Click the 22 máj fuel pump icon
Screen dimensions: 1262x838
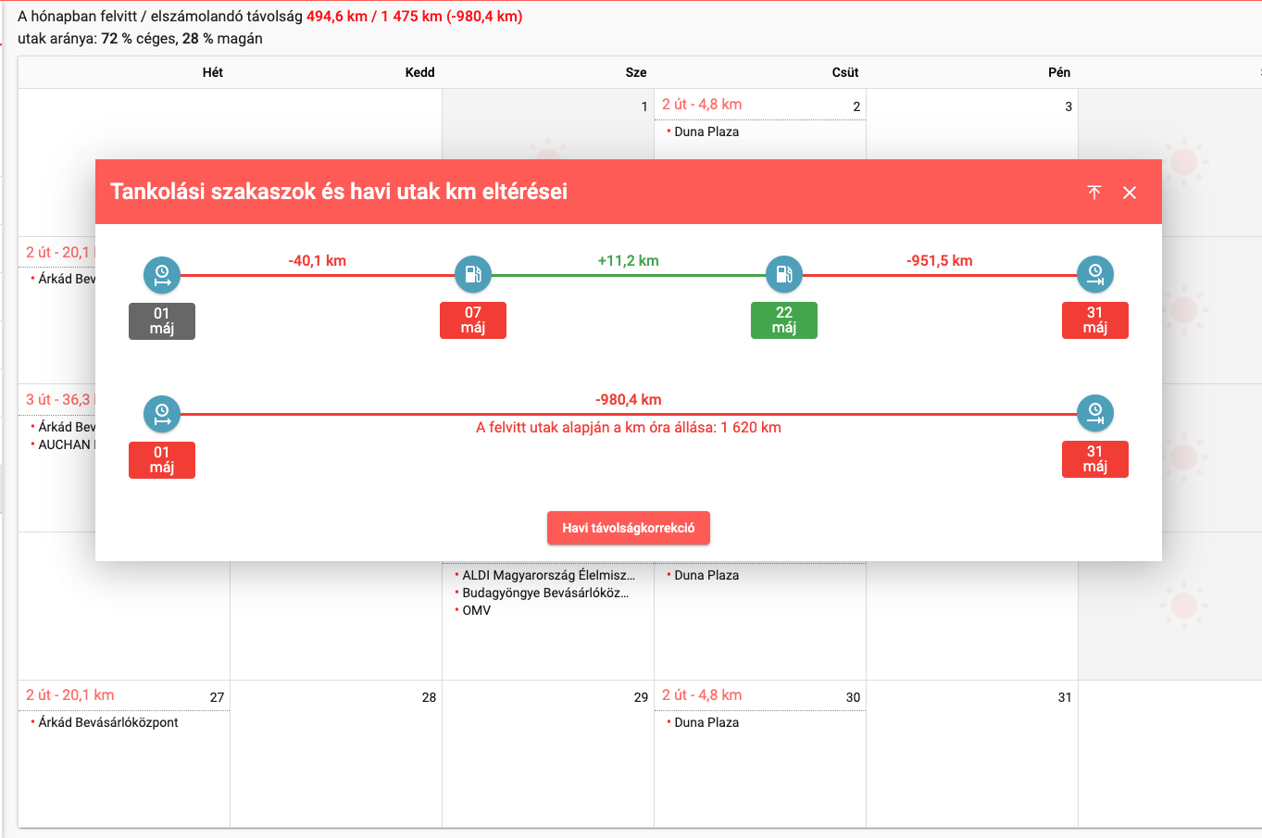tap(784, 274)
